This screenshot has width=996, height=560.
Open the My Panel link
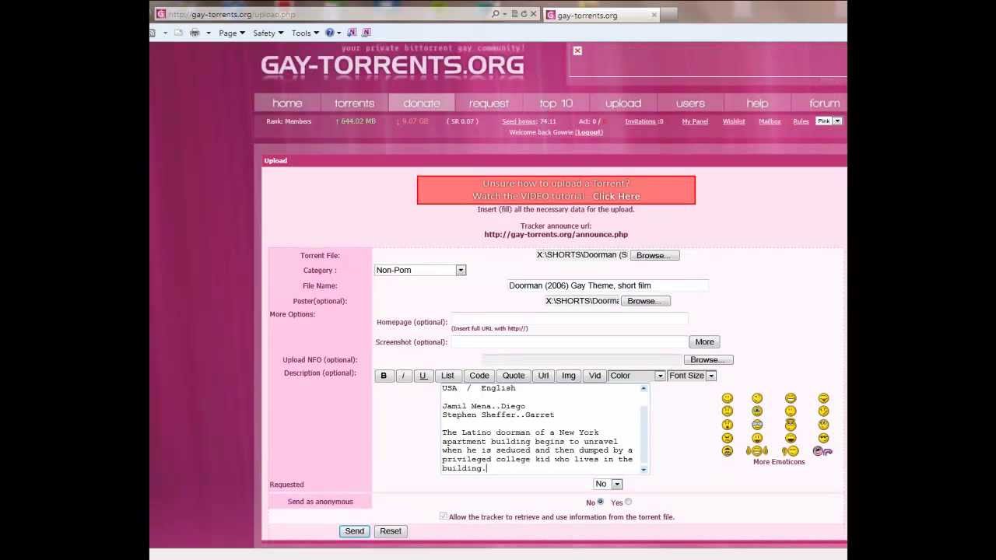coord(695,121)
